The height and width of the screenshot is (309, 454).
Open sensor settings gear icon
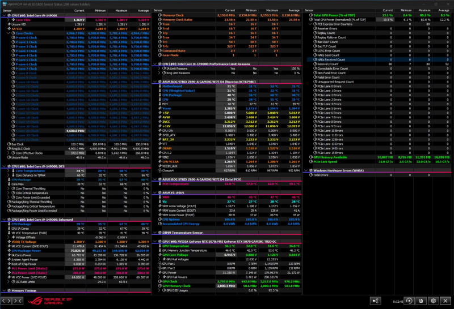pyautogui.click(x=433, y=301)
